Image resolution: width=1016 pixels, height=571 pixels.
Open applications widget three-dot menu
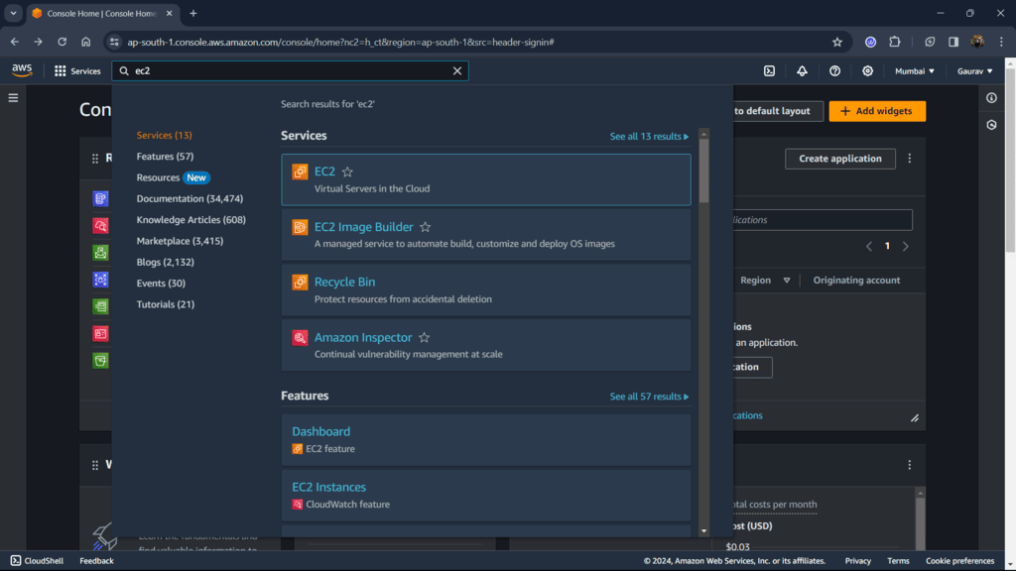910,159
